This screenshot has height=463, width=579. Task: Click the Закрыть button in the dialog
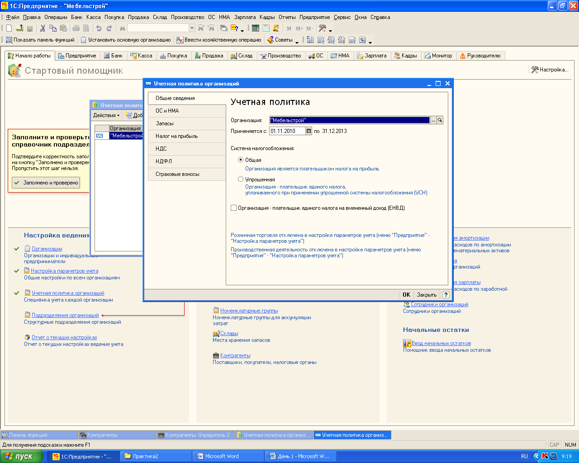click(427, 295)
